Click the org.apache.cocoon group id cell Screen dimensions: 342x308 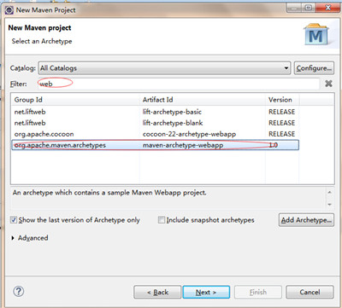(44, 134)
